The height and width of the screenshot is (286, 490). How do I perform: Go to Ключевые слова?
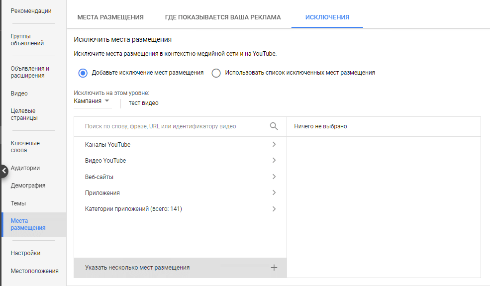tap(25, 147)
